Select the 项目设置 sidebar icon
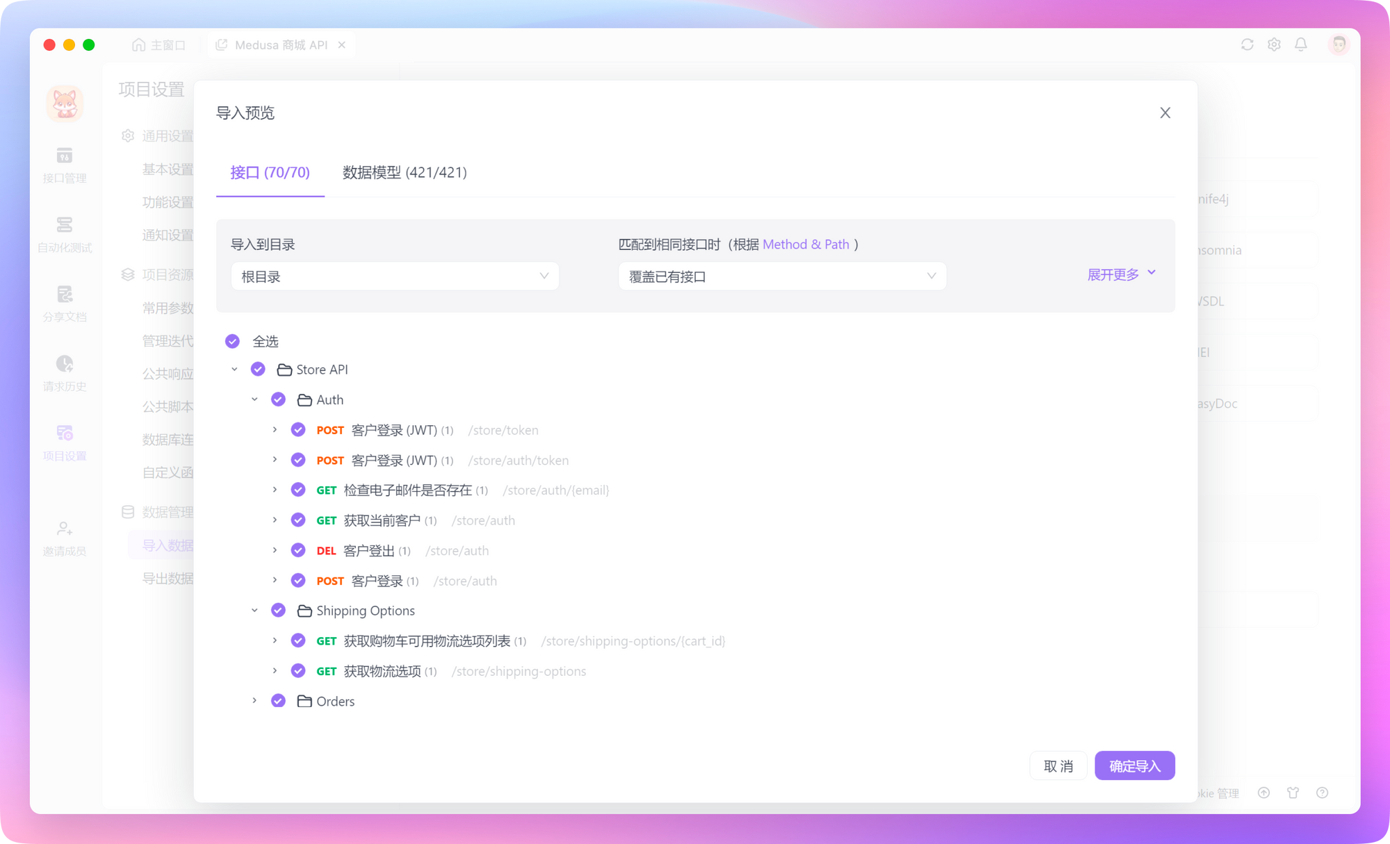The width and height of the screenshot is (1390, 844). click(65, 442)
